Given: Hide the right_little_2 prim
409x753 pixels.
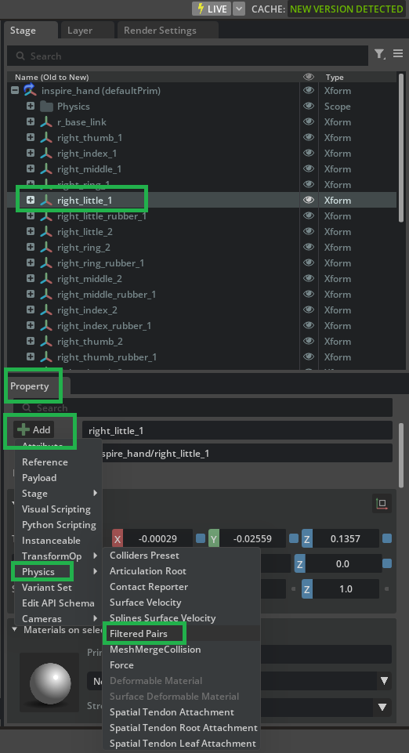Looking at the screenshot, I should 309,231.
